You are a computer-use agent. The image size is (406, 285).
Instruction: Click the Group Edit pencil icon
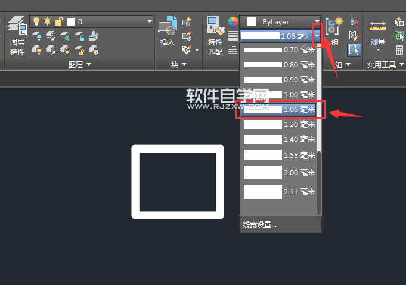coord(354,36)
